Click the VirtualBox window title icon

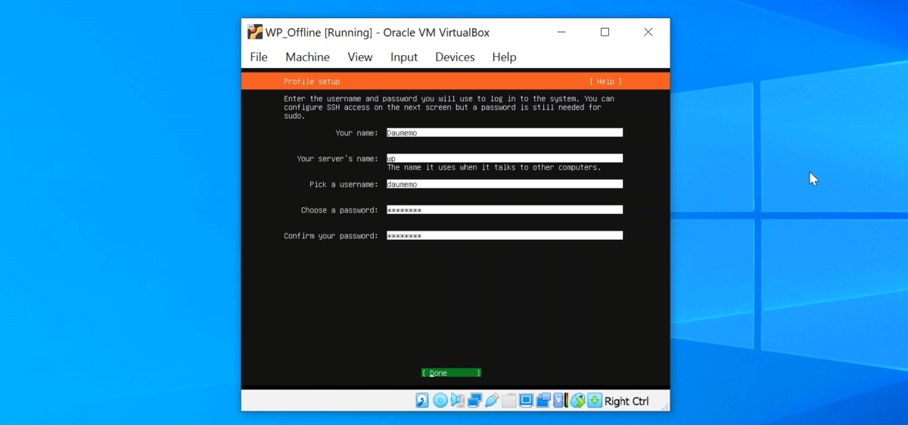255,32
